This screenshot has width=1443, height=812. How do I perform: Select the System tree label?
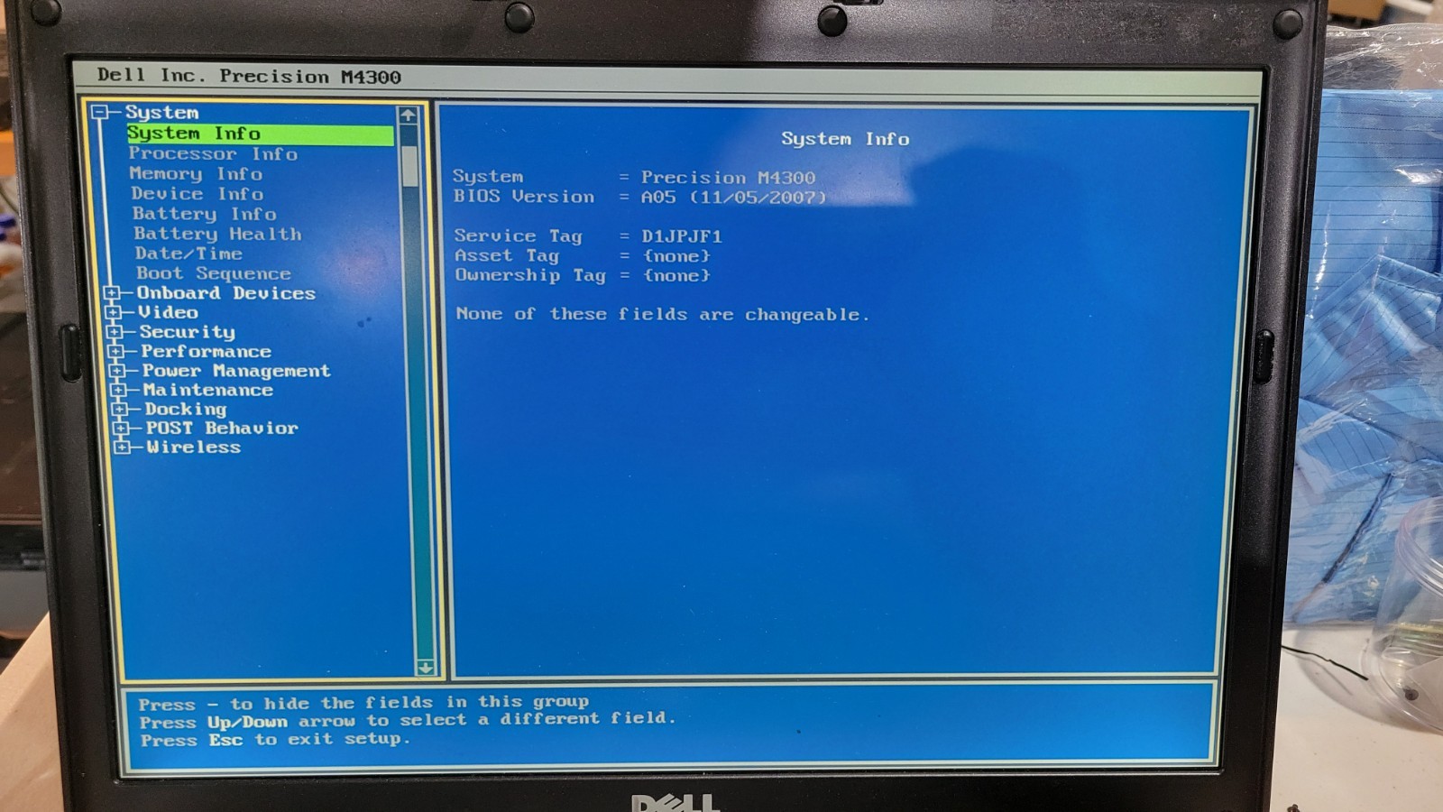pos(162,112)
